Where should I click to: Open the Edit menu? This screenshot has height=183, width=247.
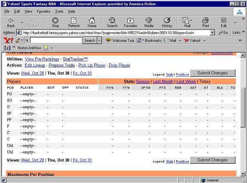(17, 12)
